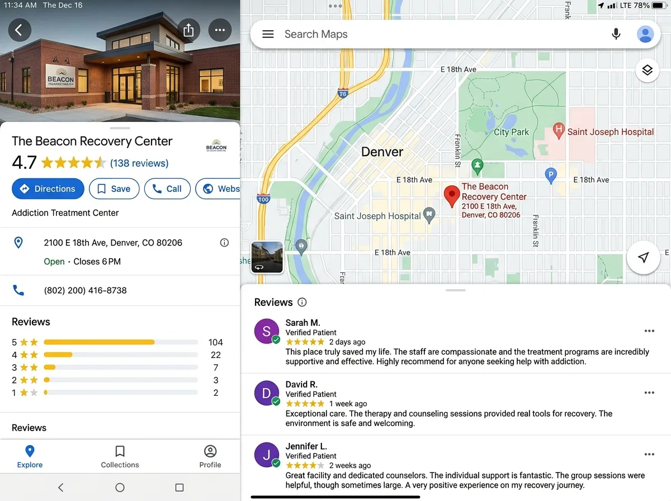
Task: Expand the Open · Closes 6 PM hours
Action: pos(82,262)
